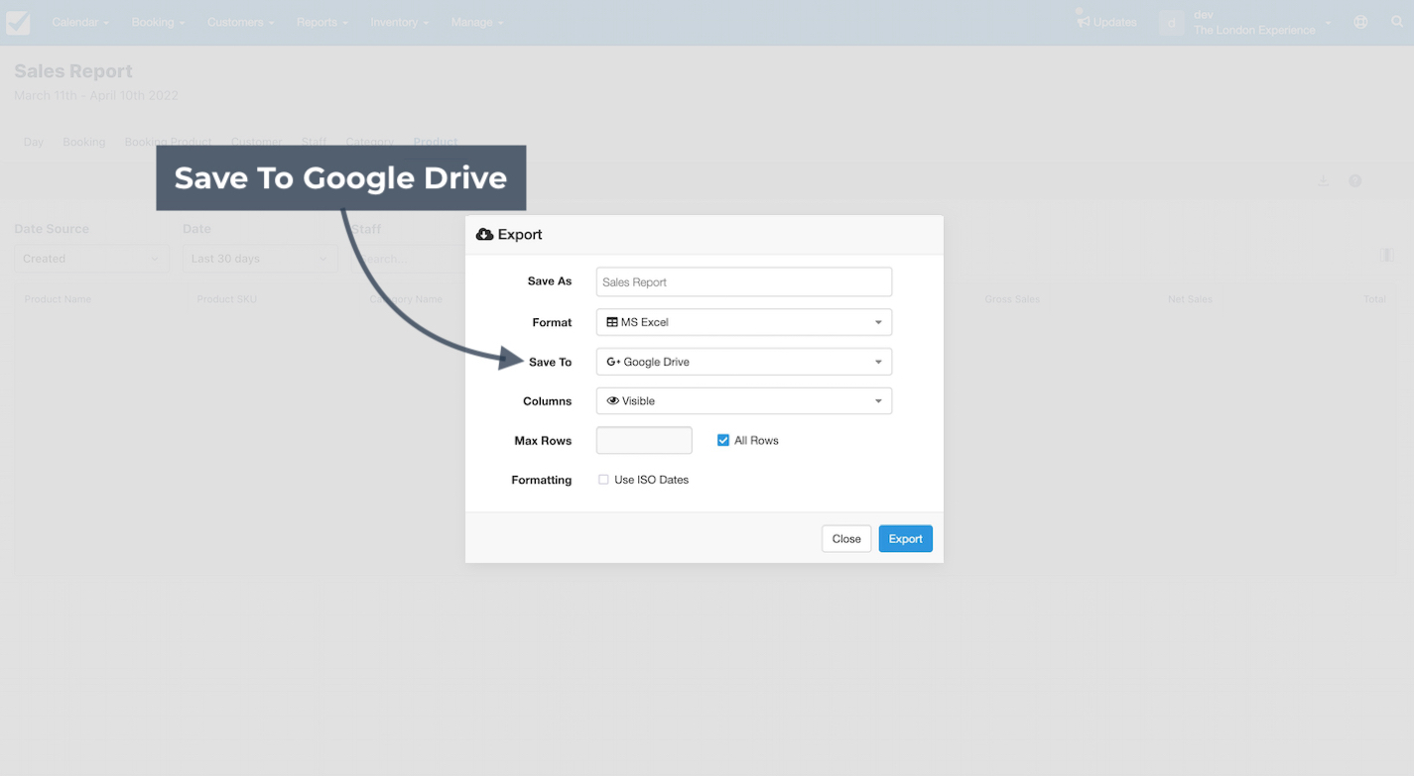1414x776 pixels.
Task: Click the globe language icon
Action: [1360, 22]
